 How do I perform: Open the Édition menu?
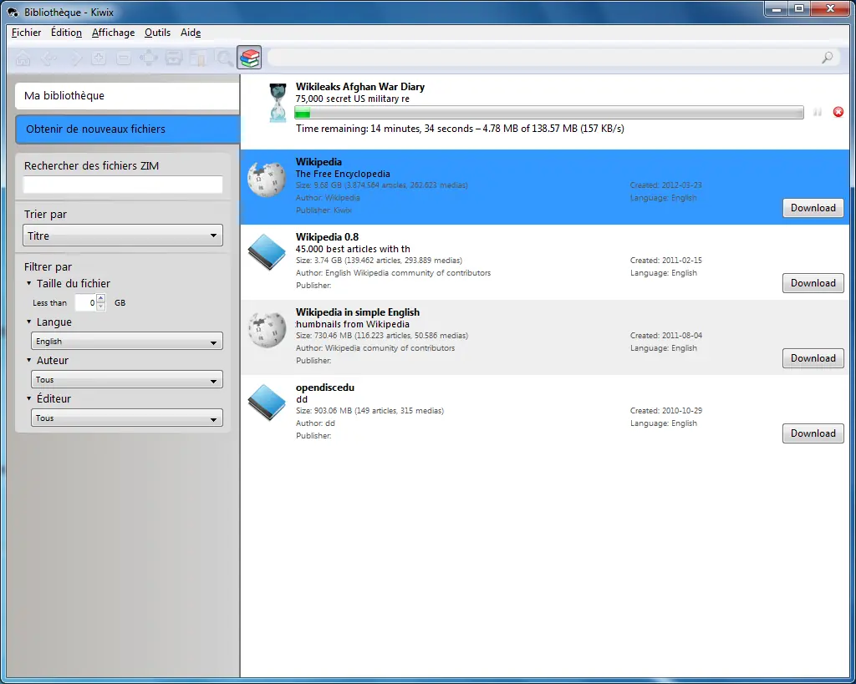tap(66, 33)
